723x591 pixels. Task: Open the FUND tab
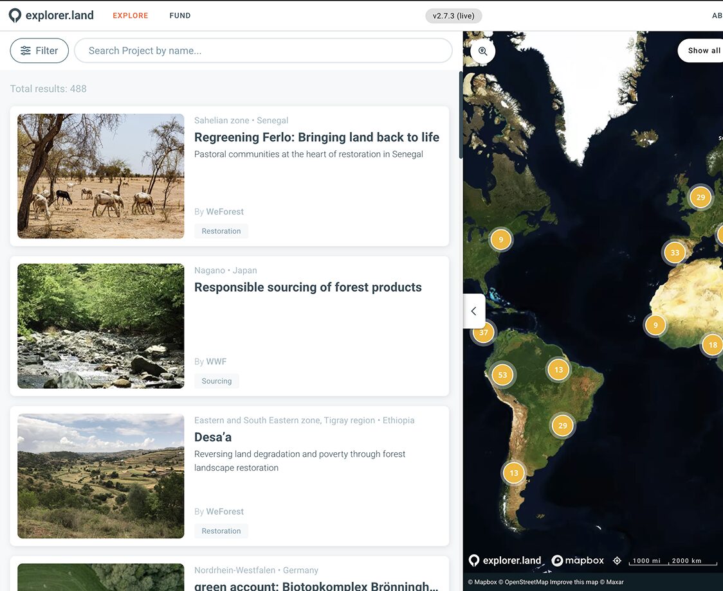click(x=180, y=15)
